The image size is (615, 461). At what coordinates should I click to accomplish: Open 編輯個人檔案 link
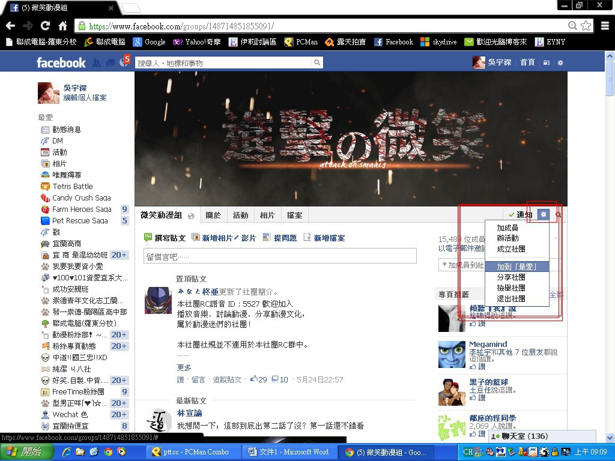pos(85,98)
